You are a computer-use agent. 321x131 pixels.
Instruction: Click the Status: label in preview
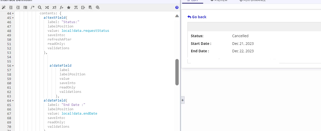pos(197,36)
